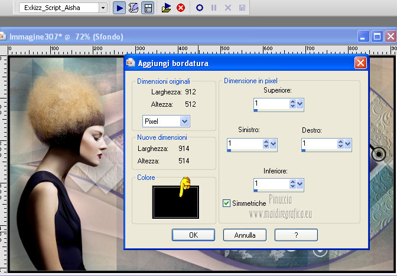The image size is (397, 276).
Task: Click the original Altezza 512 value
Action: coord(190,104)
